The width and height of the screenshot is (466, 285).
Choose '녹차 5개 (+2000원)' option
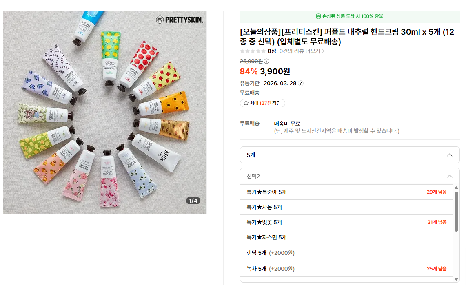tap(270, 269)
